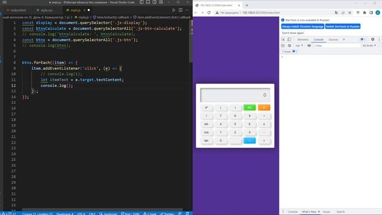Viewport: 382px width, 215px height.
Task: Run the code with the play icon
Action: coord(174,10)
